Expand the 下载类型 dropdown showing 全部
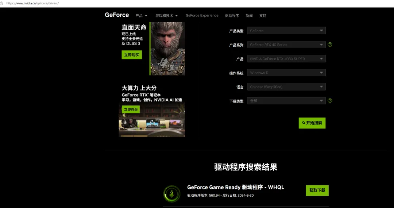The width and height of the screenshot is (394, 208). coord(286,101)
